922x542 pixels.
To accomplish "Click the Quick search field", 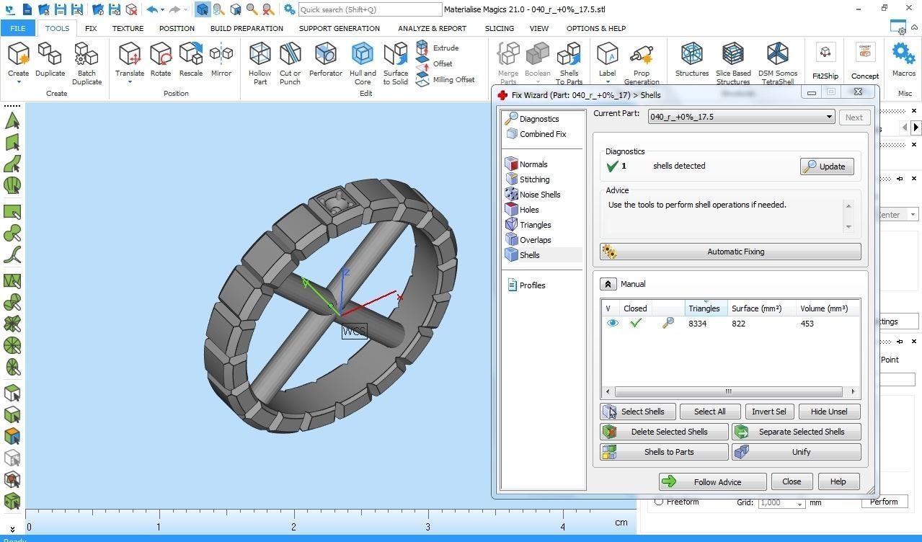I will [x=370, y=9].
